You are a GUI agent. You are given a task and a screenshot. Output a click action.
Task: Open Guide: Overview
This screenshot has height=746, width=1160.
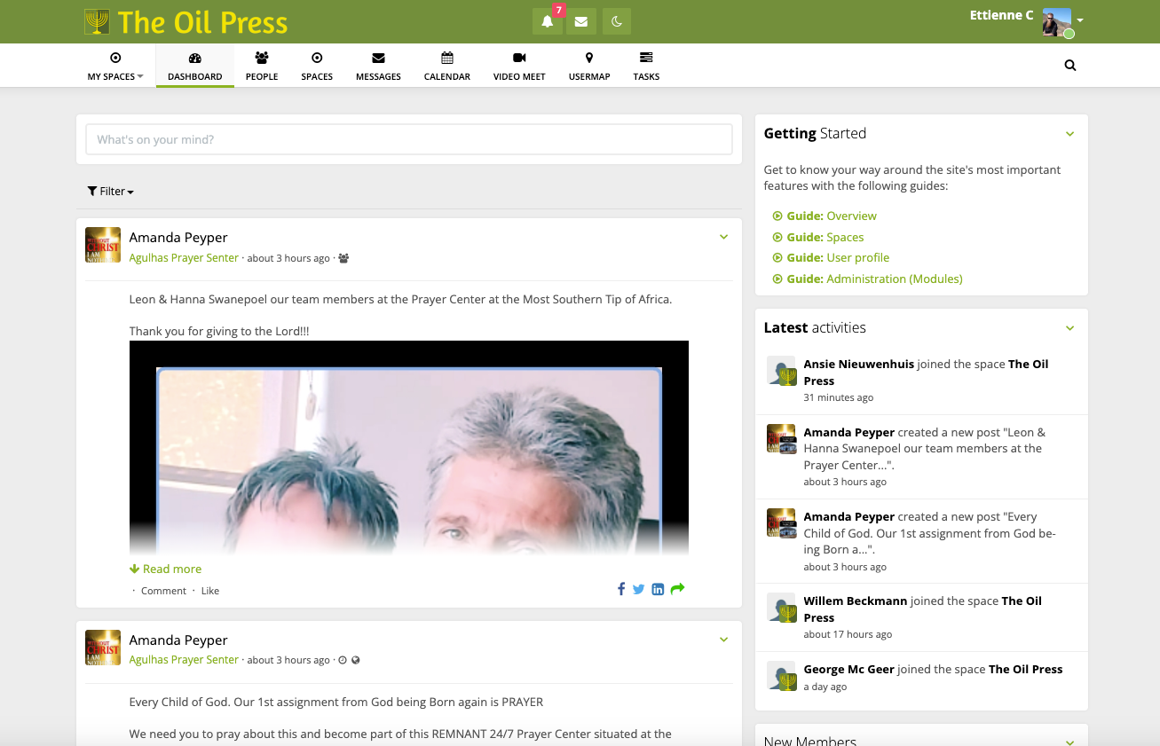click(825, 216)
